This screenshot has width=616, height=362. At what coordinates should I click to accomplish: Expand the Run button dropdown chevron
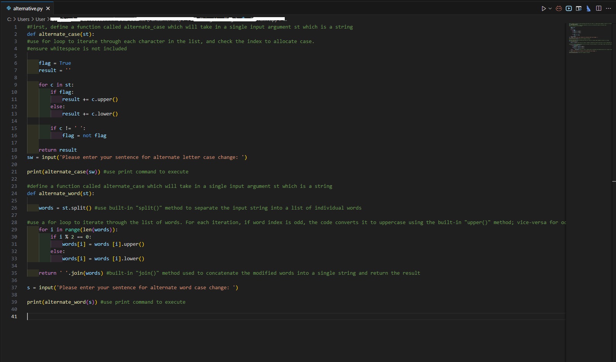[x=550, y=8]
